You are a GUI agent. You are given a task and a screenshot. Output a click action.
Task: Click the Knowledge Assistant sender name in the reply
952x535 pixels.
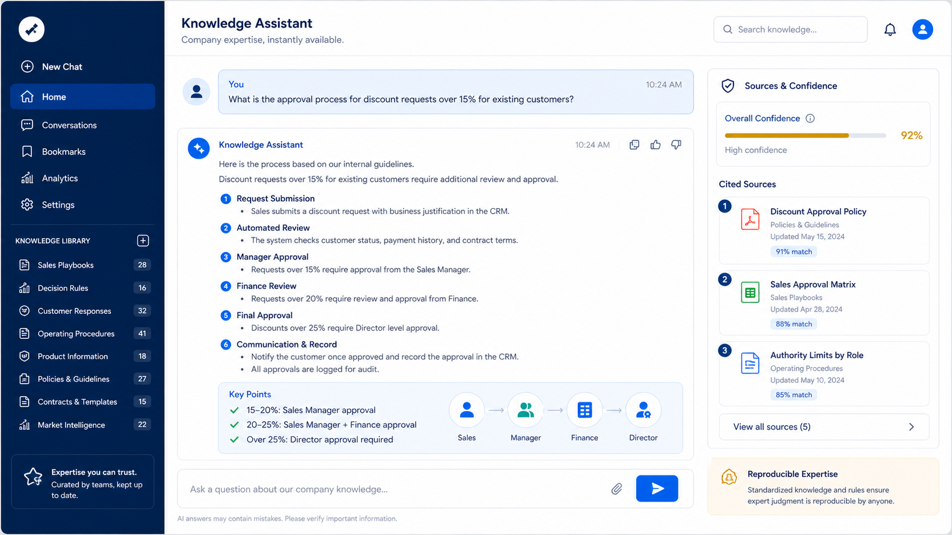click(x=261, y=145)
